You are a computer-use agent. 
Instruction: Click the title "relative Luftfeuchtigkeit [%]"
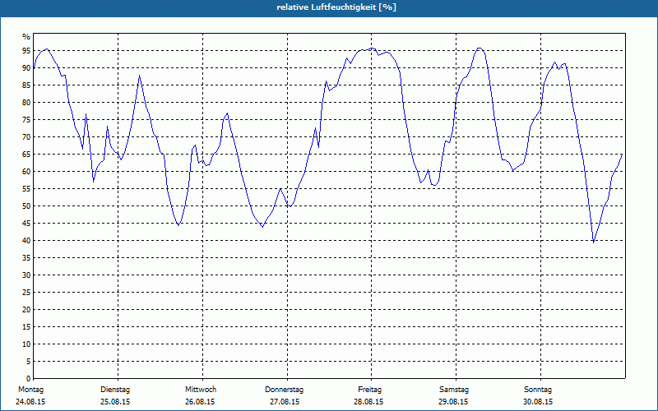point(336,7)
